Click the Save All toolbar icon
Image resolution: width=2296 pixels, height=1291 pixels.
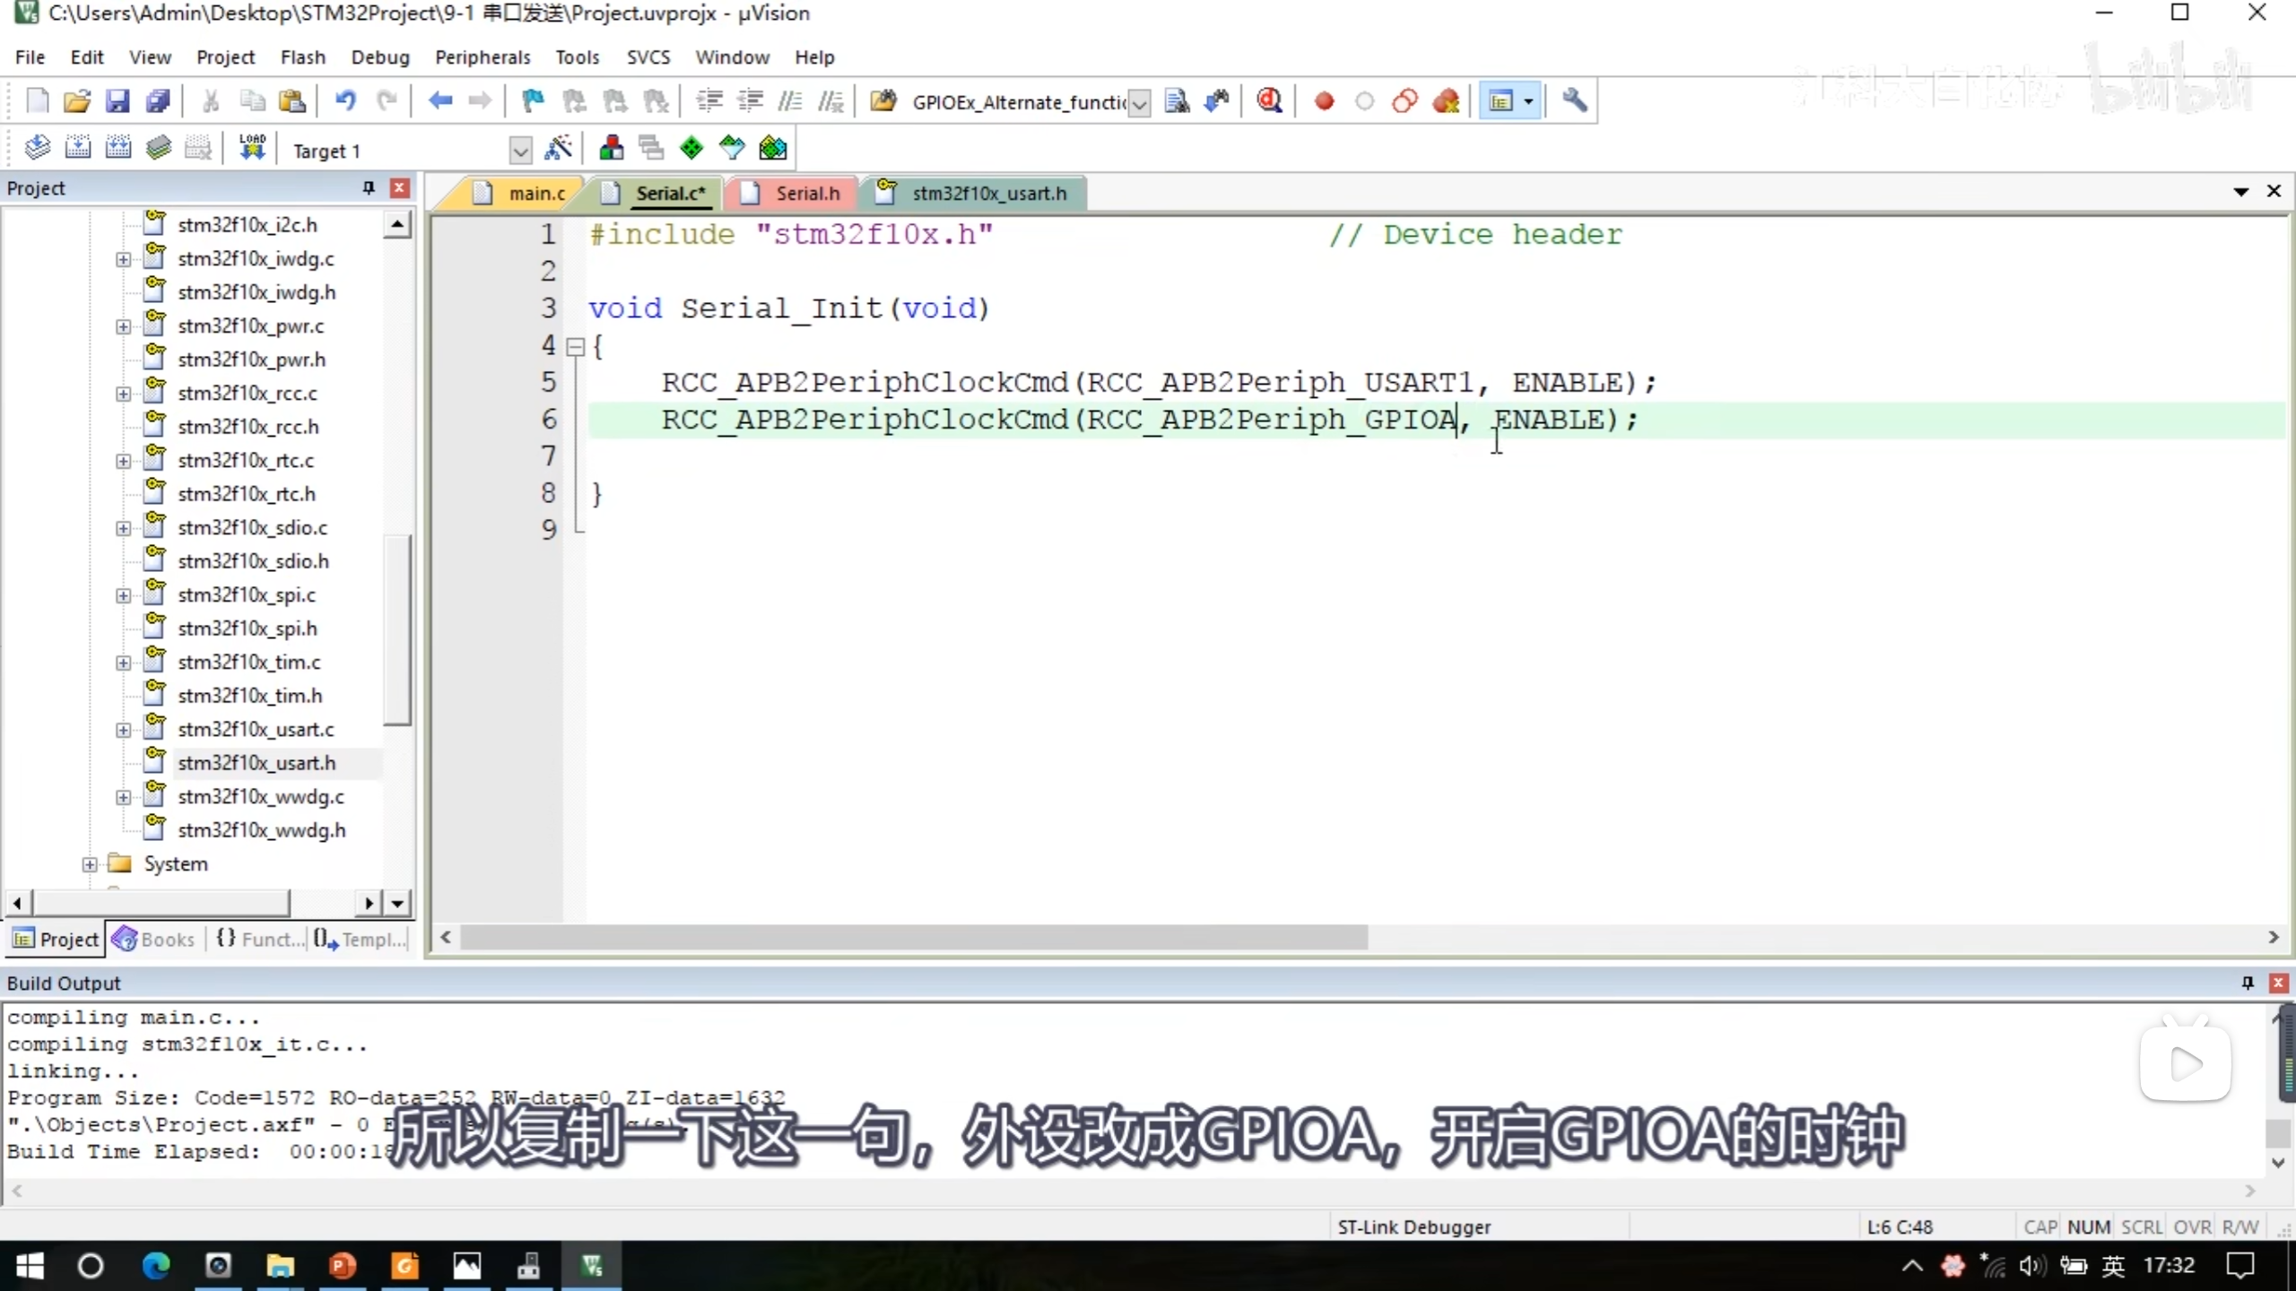click(x=158, y=100)
